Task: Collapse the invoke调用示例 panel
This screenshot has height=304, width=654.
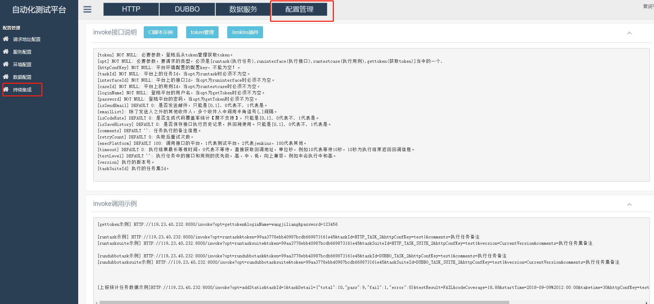Action: tap(629, 204)
